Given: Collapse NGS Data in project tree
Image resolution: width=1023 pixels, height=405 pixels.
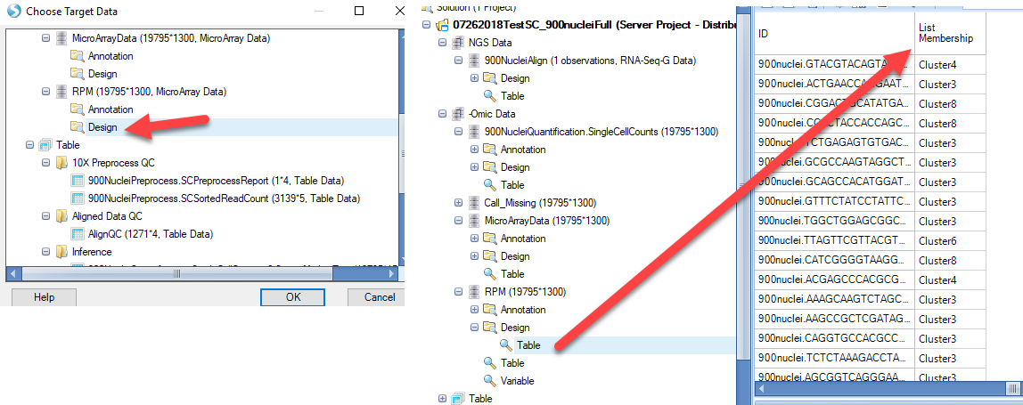Looking at the screenshot, I should [442, 43].
